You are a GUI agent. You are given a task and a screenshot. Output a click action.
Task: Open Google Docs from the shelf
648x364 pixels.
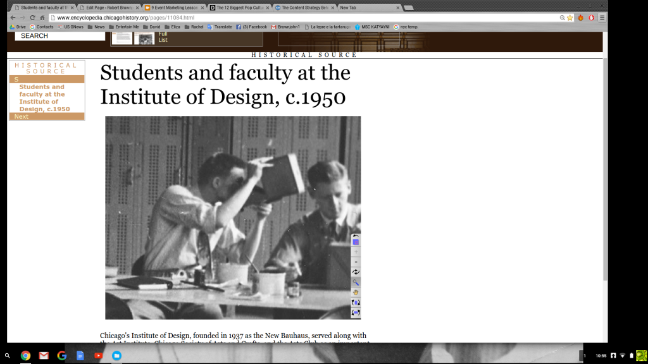[80, 355]
